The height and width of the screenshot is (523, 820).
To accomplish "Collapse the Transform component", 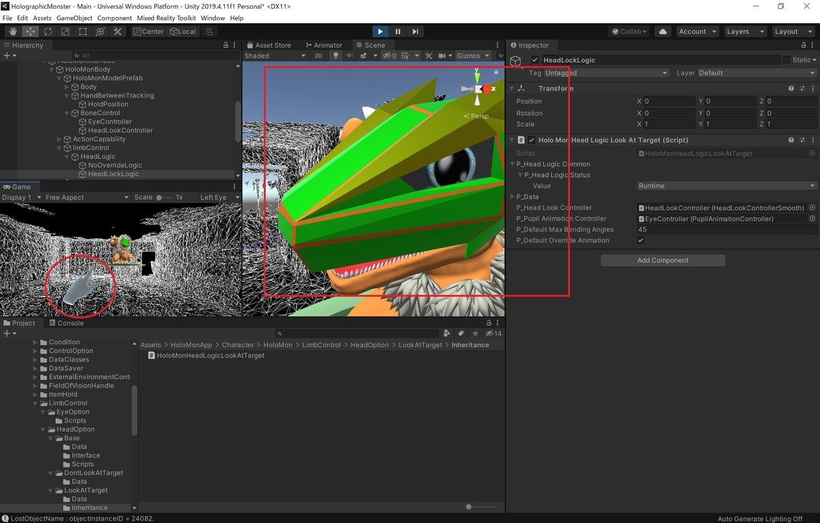I will tap(511, 89).
